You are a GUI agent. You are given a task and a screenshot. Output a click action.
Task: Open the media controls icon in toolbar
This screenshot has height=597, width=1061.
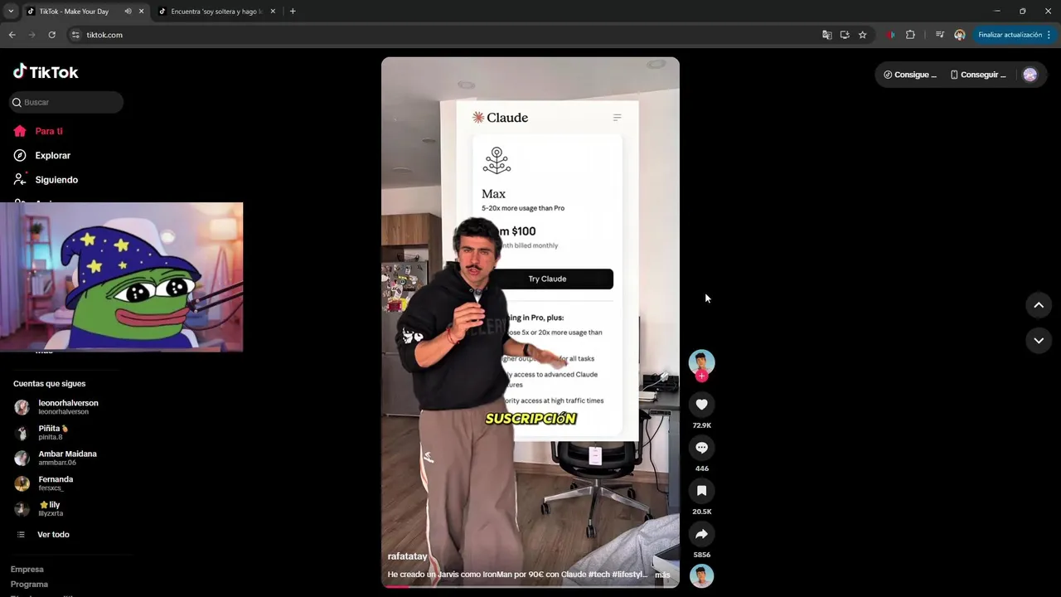click(x=939, y=35)
